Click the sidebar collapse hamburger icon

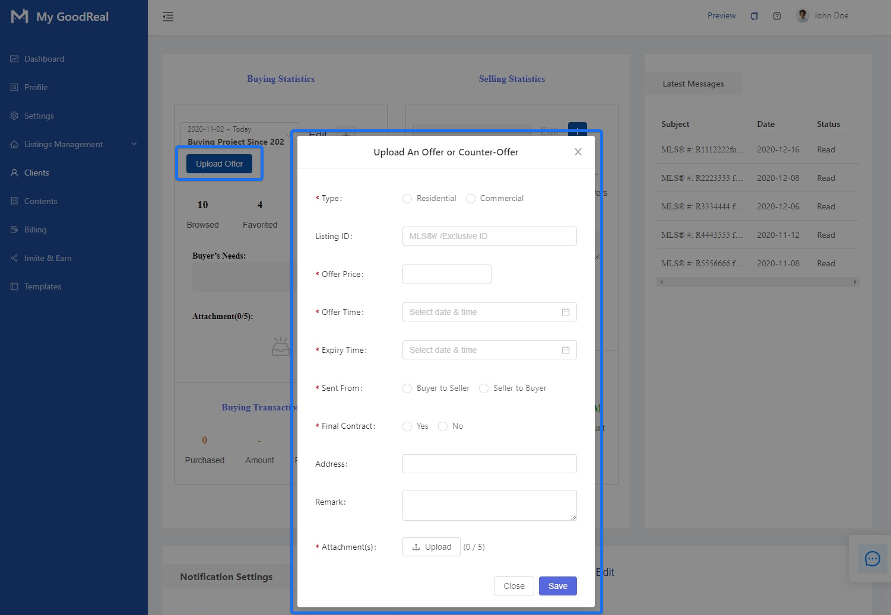click(168, 17)
